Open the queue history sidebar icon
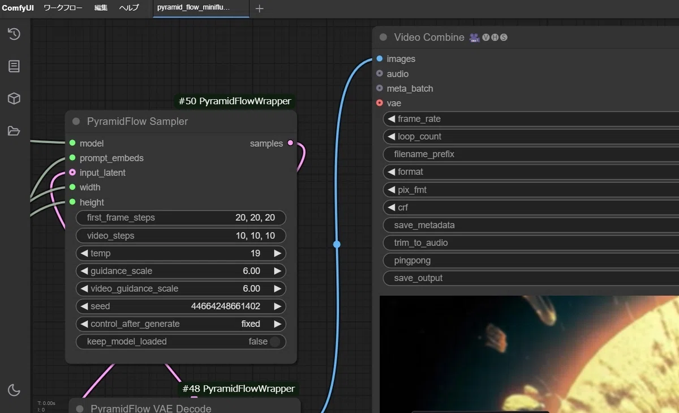This screenshot has width=679, height=413. tap(14, 34)
